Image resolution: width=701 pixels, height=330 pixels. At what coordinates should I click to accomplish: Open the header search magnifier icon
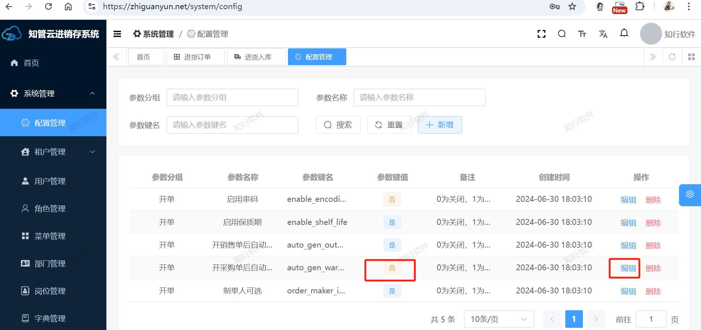coord(562,34)
